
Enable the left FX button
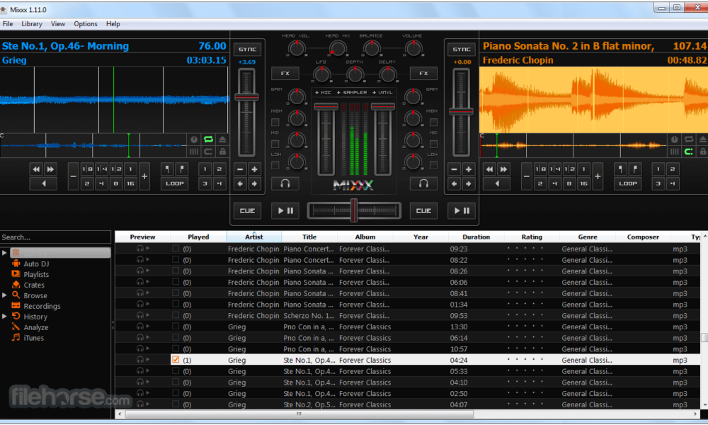[x=285, y=73]
